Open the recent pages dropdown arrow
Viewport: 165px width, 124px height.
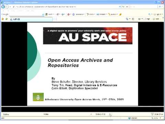pos(10,7)
